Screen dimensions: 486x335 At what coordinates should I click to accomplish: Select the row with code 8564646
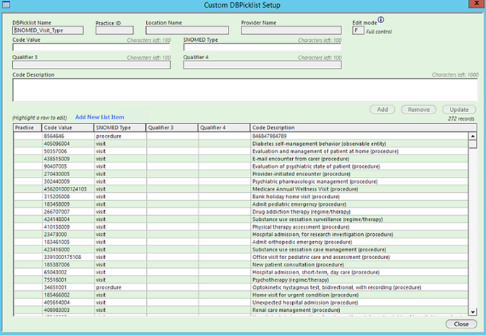[x=241, y=136]
